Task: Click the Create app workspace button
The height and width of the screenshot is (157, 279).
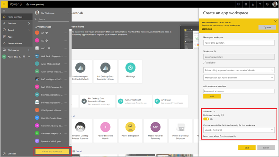Action: tap(52, 151)
